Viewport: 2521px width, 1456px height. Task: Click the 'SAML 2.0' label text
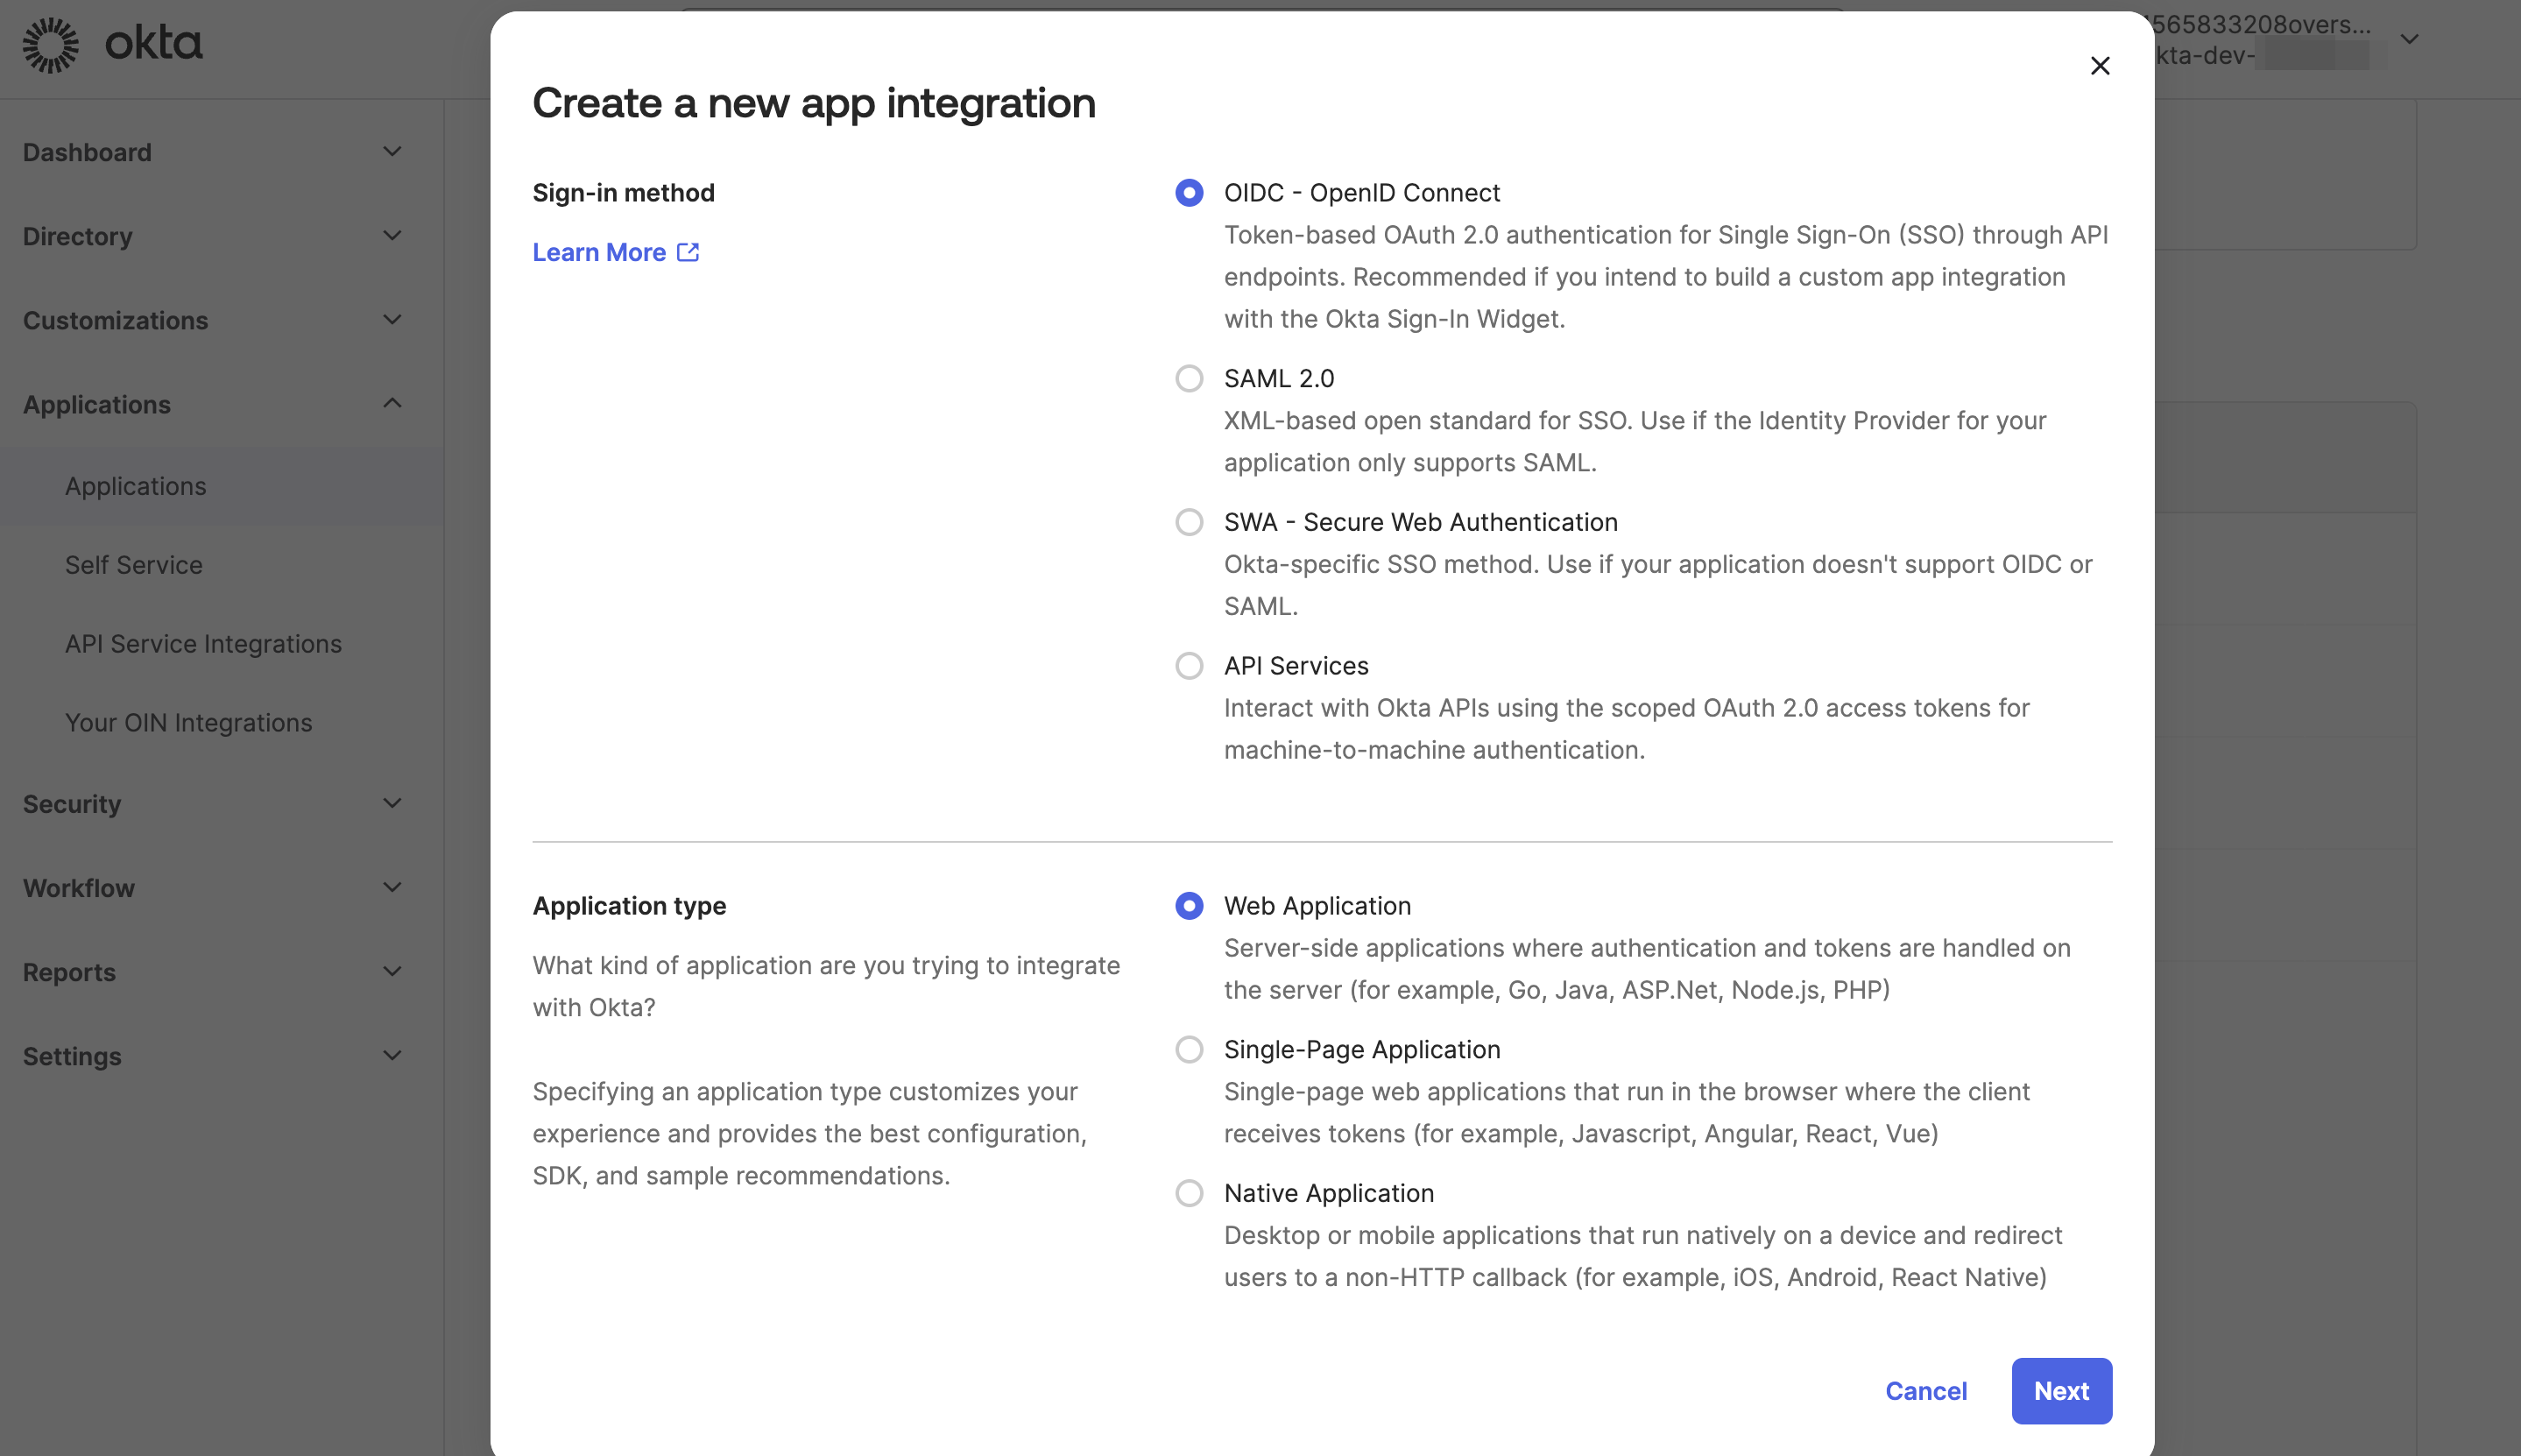point(1279,378)
